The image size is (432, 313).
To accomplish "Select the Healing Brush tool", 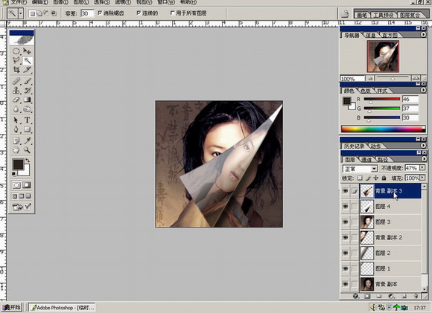I will [16, 81].
